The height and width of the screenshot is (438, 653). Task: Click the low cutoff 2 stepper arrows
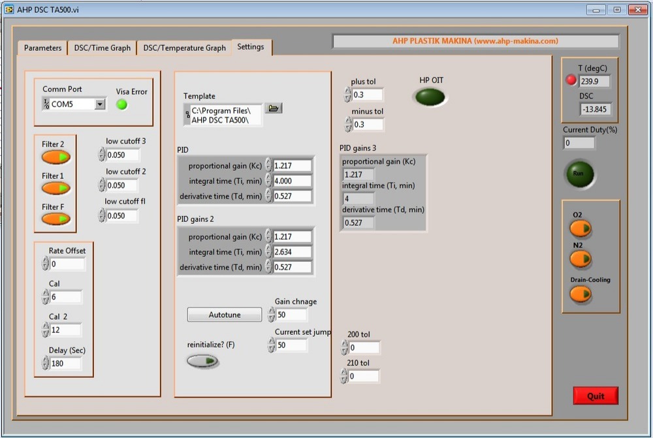102,185
